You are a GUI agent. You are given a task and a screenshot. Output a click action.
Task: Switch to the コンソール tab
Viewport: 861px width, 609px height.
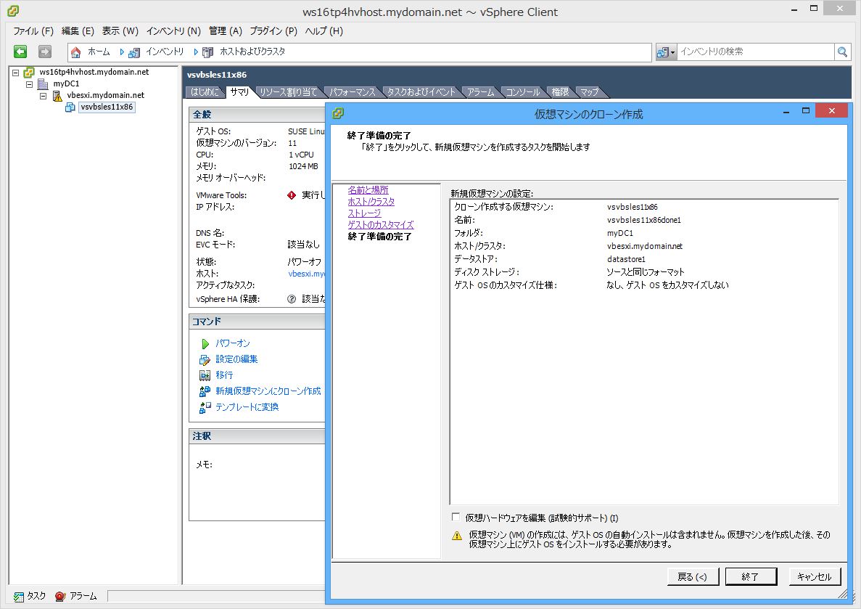pyautogui.click(x=522, y=91)
